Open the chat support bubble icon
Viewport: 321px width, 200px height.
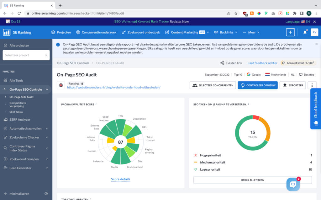tap(293, 184)
